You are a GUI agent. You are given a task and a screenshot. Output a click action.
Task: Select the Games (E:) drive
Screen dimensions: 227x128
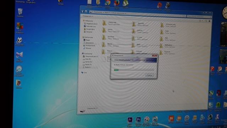tap(88, 62)
